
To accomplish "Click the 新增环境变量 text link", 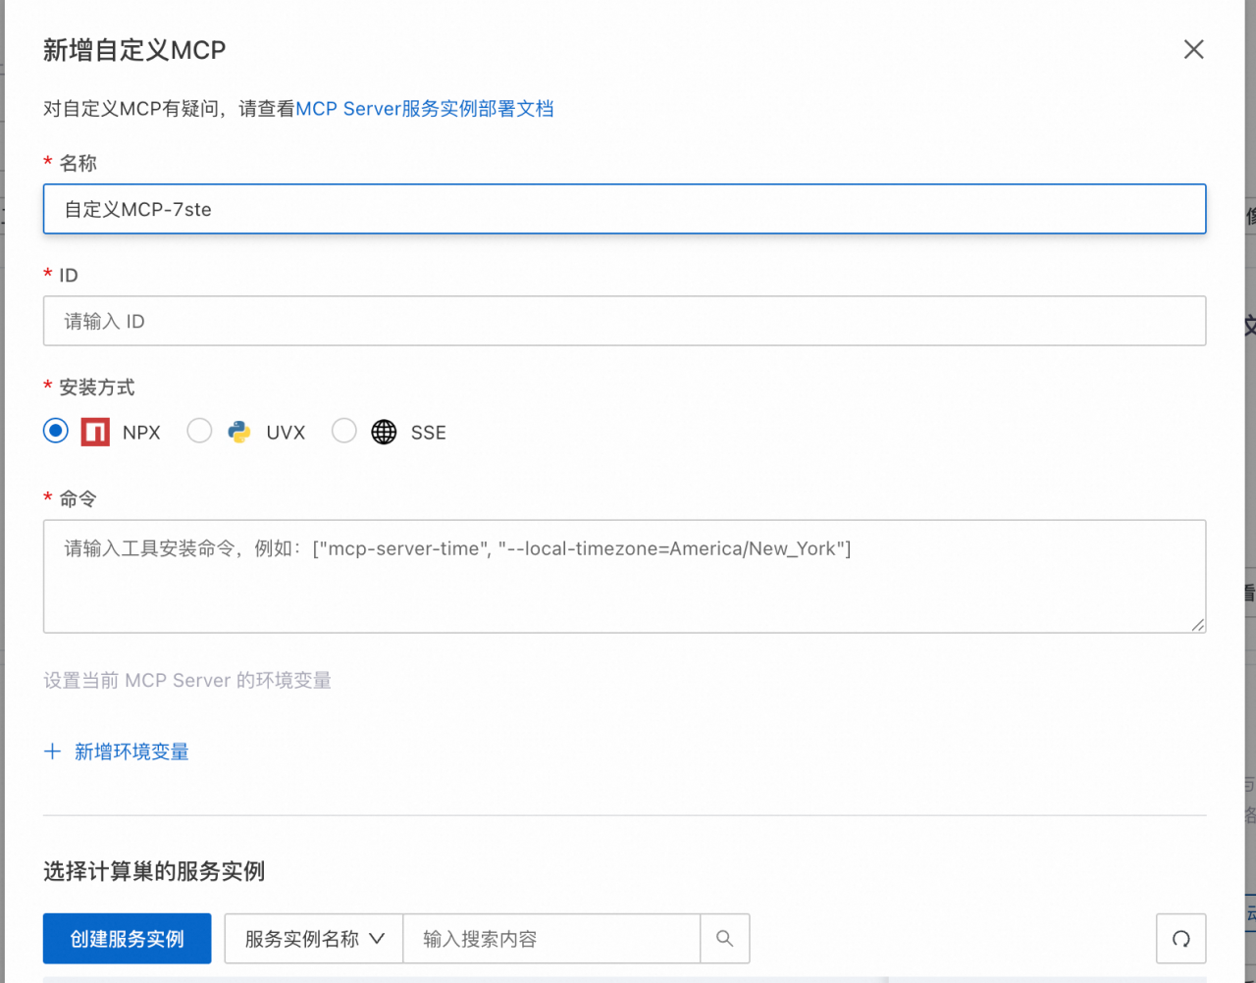I will 131,751.
